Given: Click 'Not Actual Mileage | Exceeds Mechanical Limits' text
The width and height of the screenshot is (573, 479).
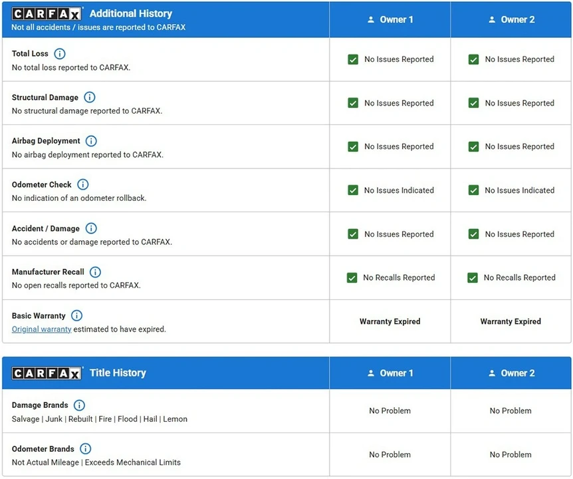Looking at the screenshot, I should click(x=96, y=462).
